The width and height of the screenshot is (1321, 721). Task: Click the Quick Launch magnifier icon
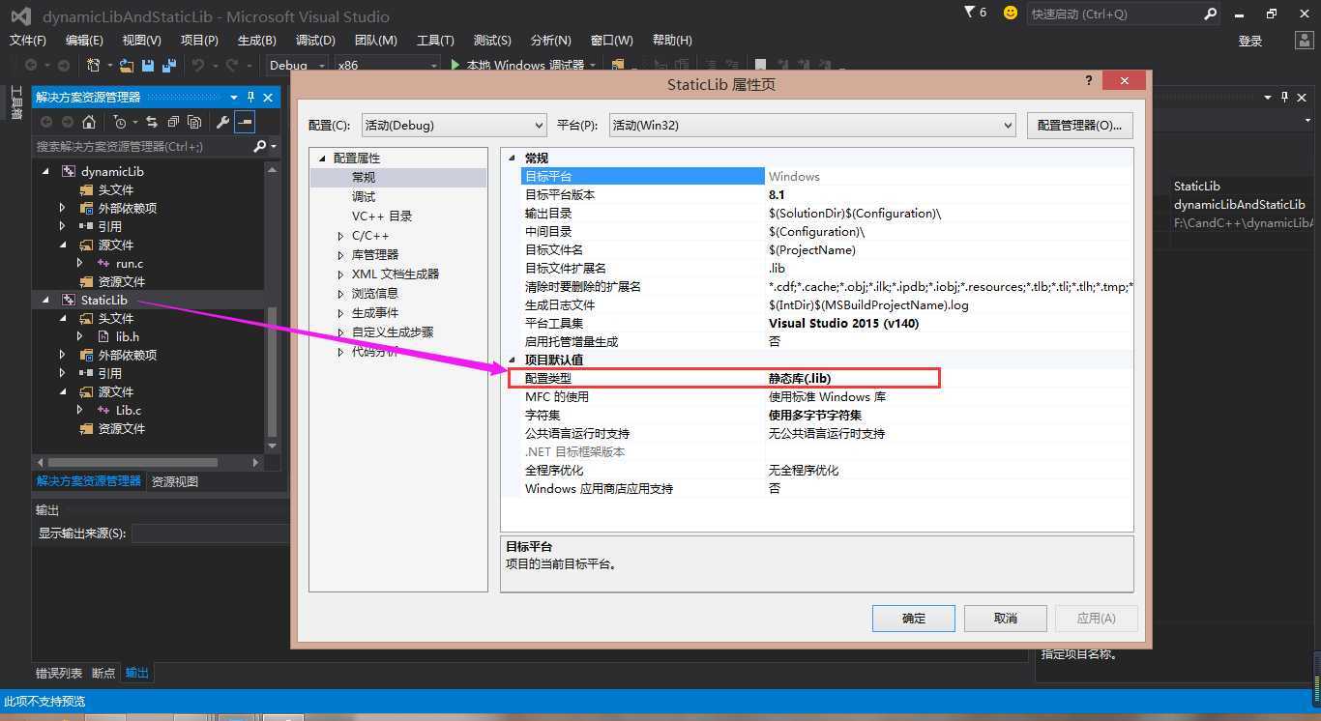(1211, 14)
